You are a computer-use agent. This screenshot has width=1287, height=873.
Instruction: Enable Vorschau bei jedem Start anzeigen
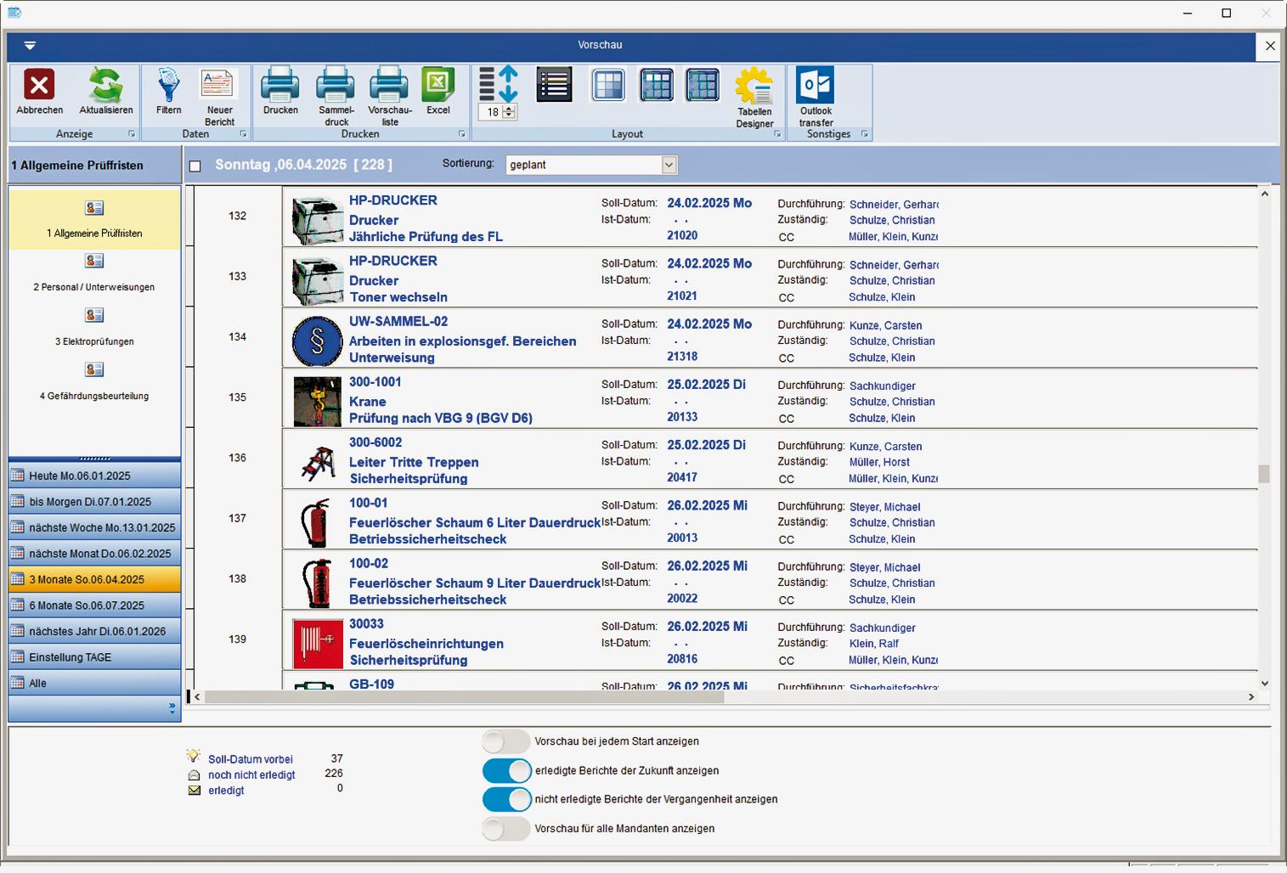[x=506, y=741]
